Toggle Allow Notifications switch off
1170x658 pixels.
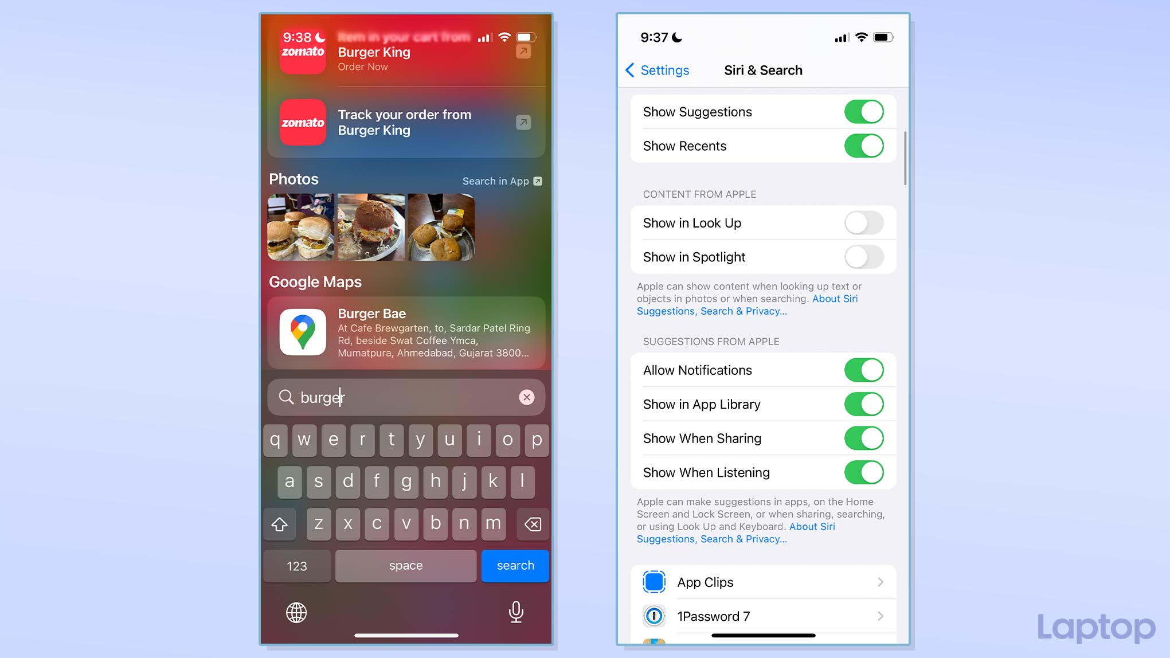tap(864, 370)
